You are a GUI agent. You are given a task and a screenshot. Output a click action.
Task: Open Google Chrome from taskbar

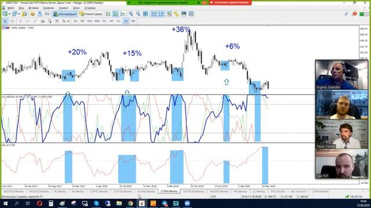pyautogui.click(x=130, y=203)
